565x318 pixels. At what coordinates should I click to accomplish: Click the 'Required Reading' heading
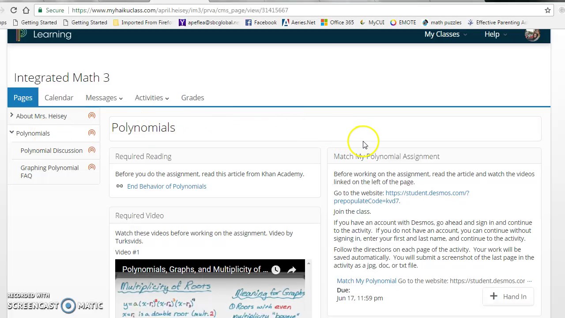point(143,156)
